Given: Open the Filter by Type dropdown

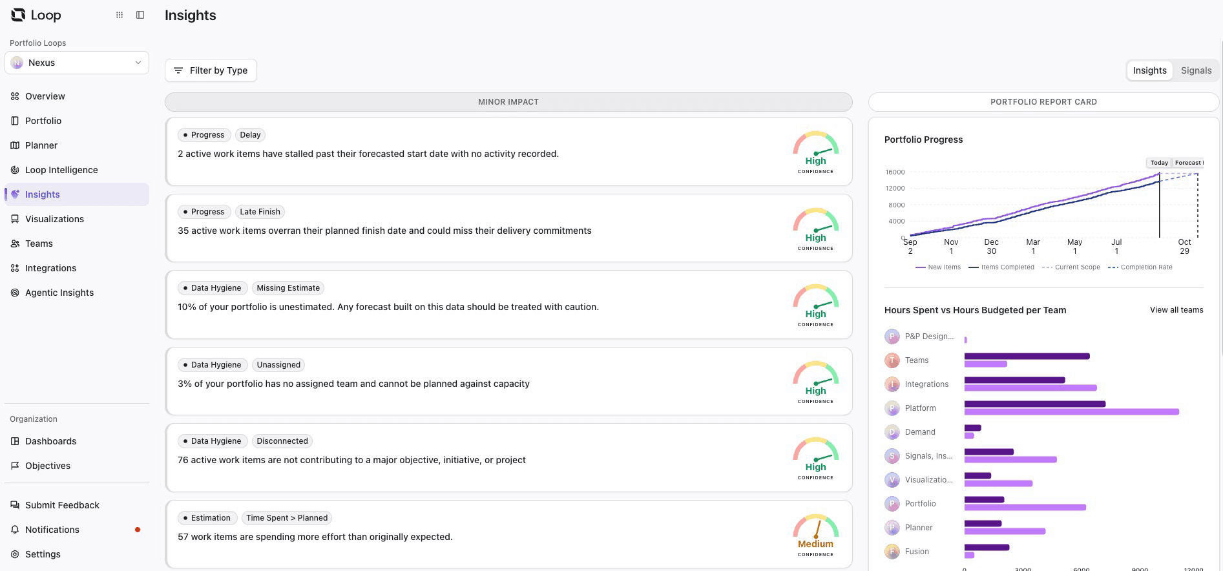Looking at the screenshot, I should point(211,70).
